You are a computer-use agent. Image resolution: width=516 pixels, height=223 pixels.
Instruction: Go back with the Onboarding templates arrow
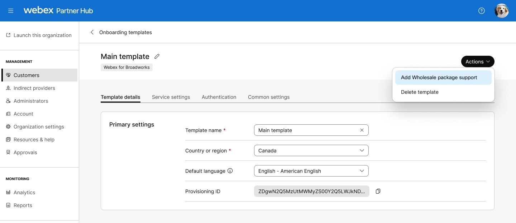pos(92,32)
